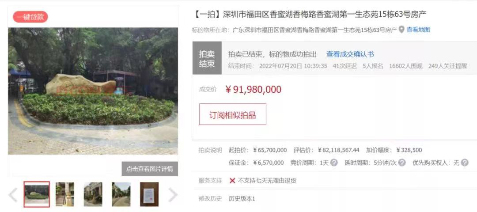Image resolution: width=477 pixels, height=212 pixels.
Task: Subscribe via 订阅相似拍品 button
Action: (233, 114)
